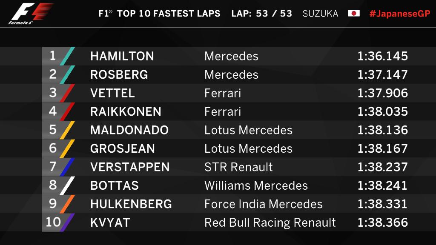Screen dimensions: 436x245
Task: Select the orange Force India stripe beside Hulkenberg
Action: tap(68, 204)
